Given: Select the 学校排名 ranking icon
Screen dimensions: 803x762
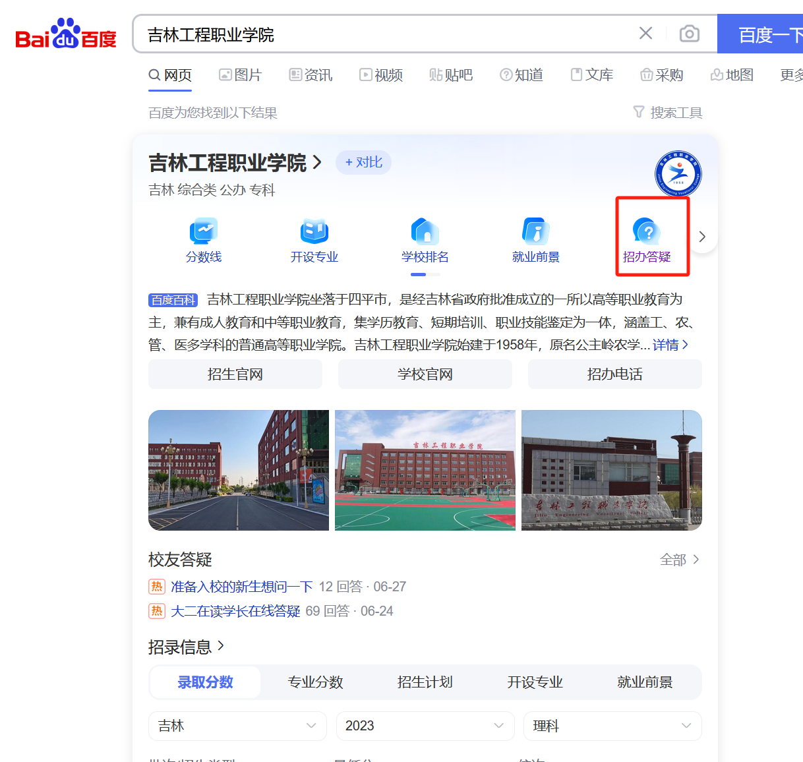Looking at the screenshot, I should 425,232.
